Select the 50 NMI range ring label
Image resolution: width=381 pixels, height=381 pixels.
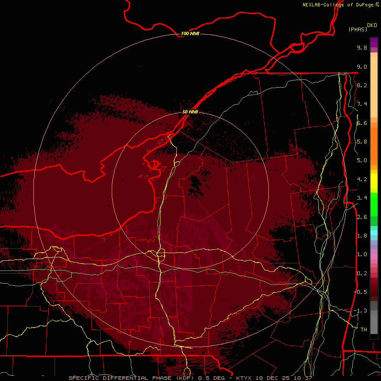click(x=190, y=112)
